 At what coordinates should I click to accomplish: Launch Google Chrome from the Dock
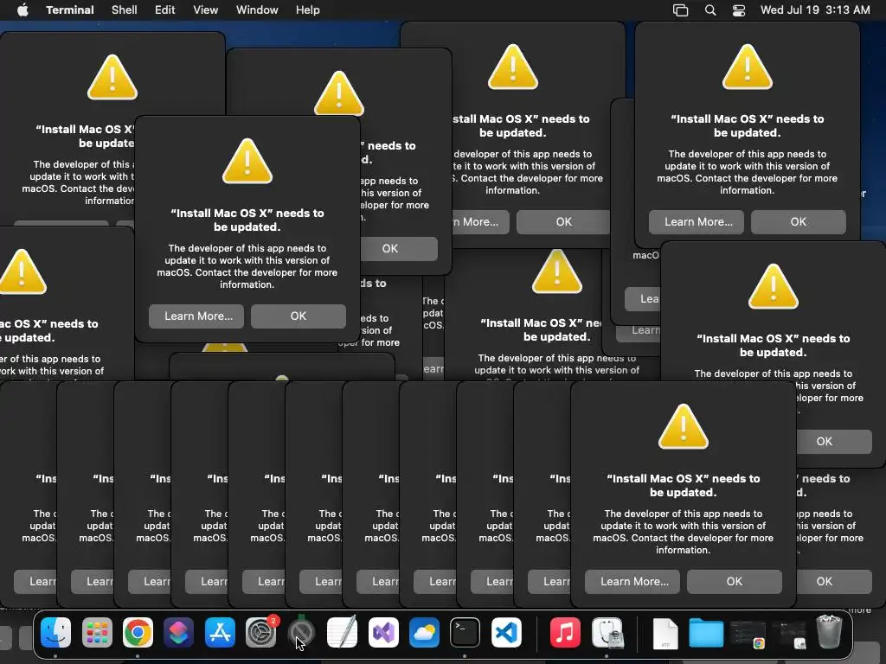(138, 632)
